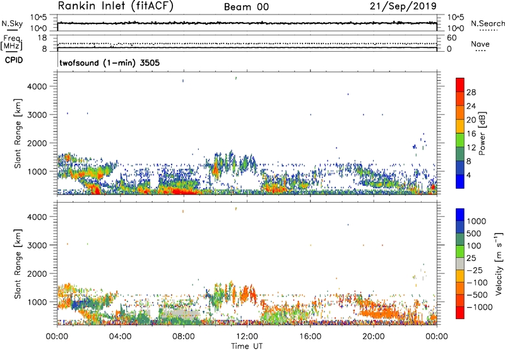505x350 pixels.
Task: Click the 18 MHz frequency tick label
Action: (42, 38)
